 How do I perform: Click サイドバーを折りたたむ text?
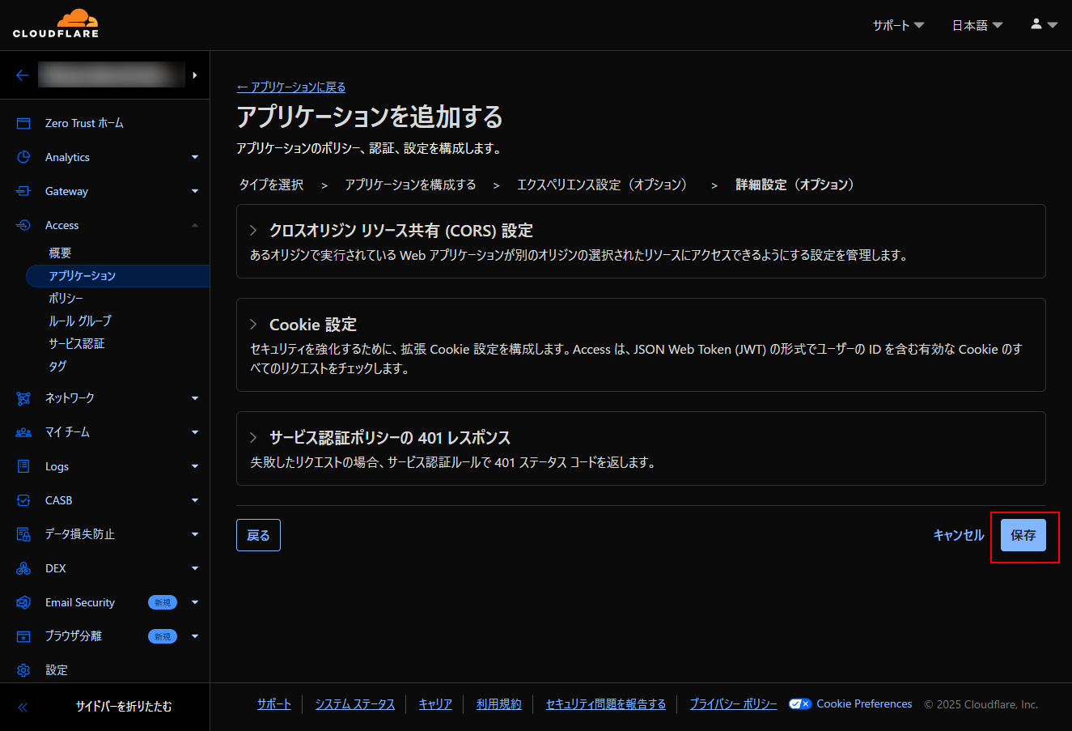(124, 707)
